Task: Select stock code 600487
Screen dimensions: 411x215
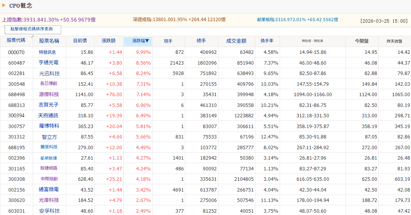Action: 17,63
